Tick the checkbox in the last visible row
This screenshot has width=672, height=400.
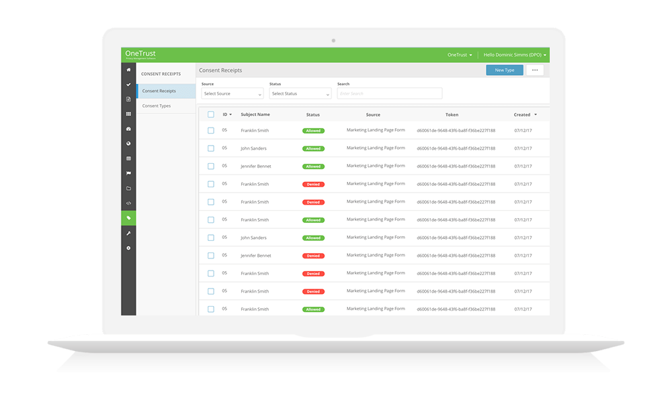tap(211, 309)
